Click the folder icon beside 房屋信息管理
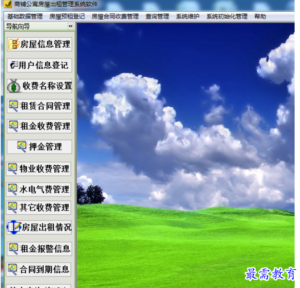The width and height of the screenshot is (300, 288). [13, 44]
